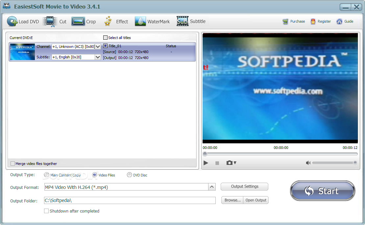365x225 pixels.
Task: Click the MP4 Video With H.264 format field
Action: click(126, 187)
